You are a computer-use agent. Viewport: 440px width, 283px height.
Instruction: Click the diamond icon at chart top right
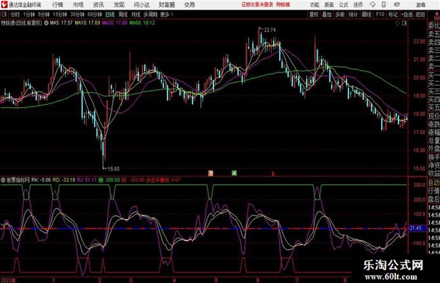397,23
